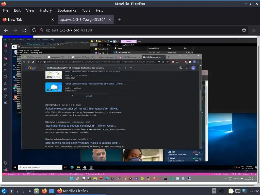The width and height of the screenshot is (260, 195).
Task: Open VS Code Extensions sidebar icon
Action: (x=5, y=71)
